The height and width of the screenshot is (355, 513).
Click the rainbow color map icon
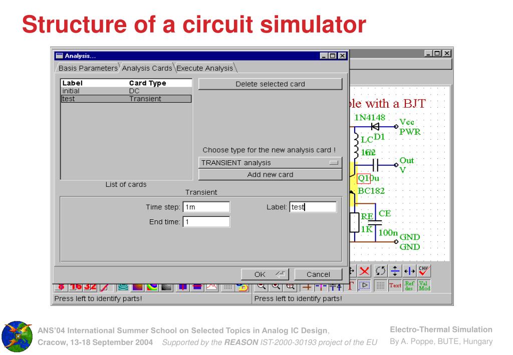pyautogui.click(x=152, y=287)
